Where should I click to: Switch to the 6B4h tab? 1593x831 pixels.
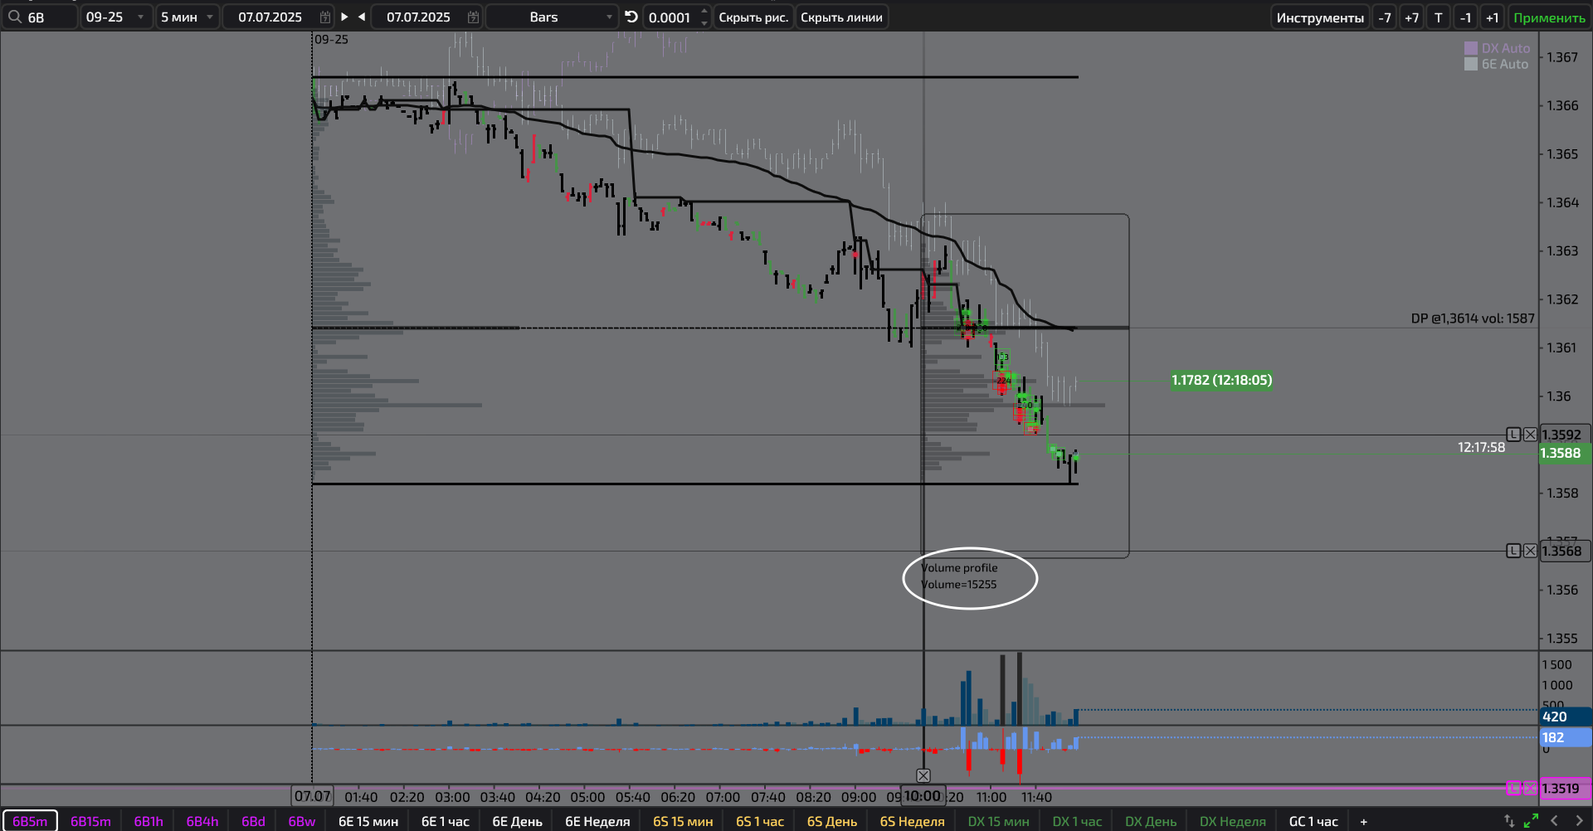click(202, 821)
